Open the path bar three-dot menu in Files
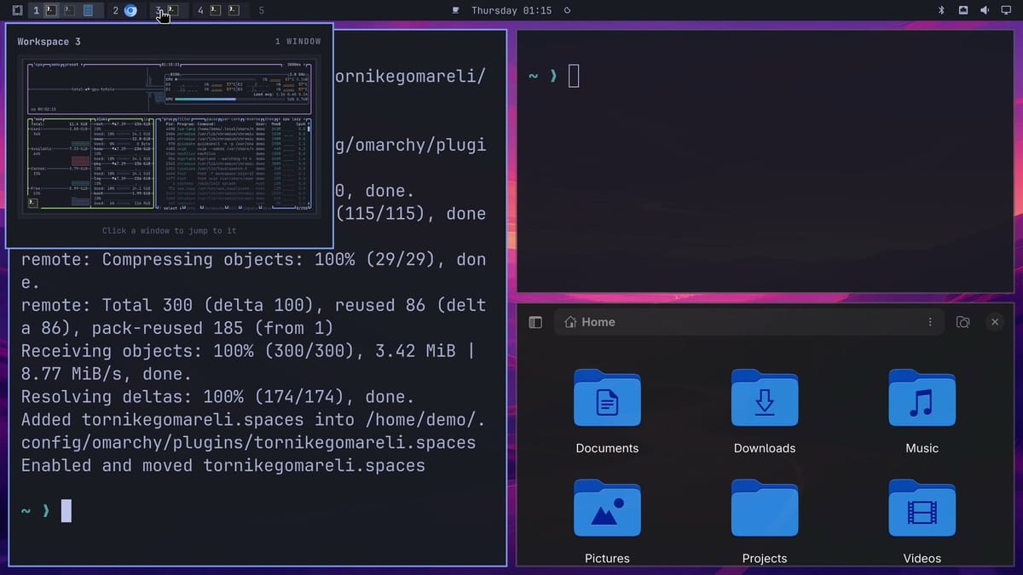 click(x=930, y=322)
